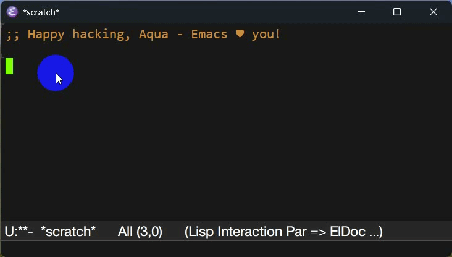Click the "U" coding system indicator
This screenshot has width=452, height=257.
tap(9, 232)
